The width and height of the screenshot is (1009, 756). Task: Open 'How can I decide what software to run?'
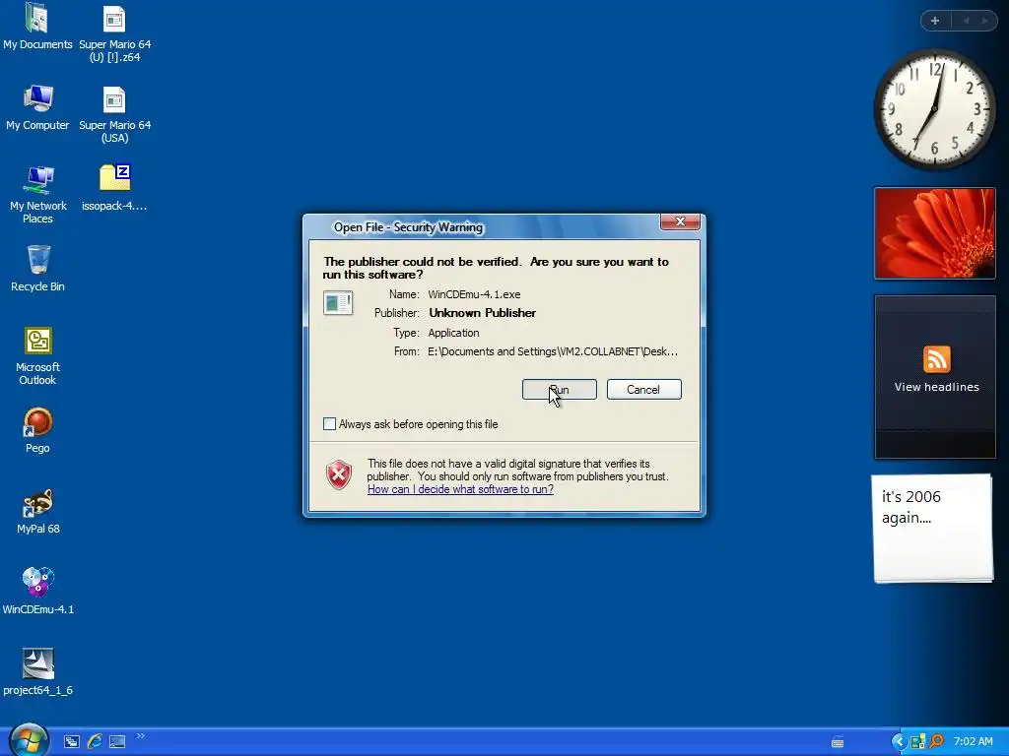(460, 489)
